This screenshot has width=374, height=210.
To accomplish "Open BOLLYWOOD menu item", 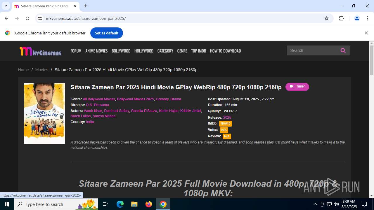I will (121, 51).
